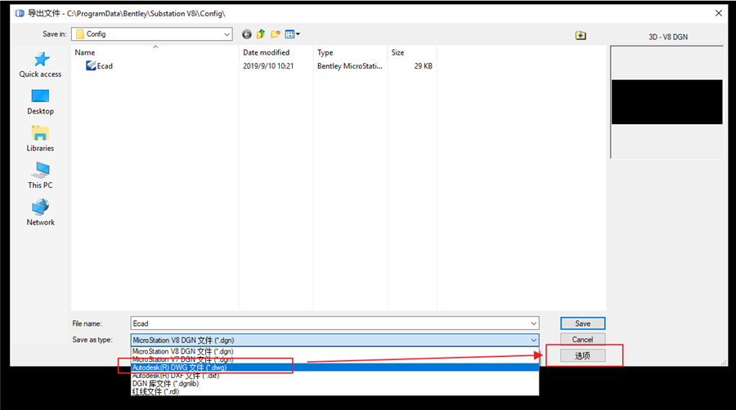
Task: Select Autodesk(R) DXF (*.dxf) file type
Action: tap(334, 376)
